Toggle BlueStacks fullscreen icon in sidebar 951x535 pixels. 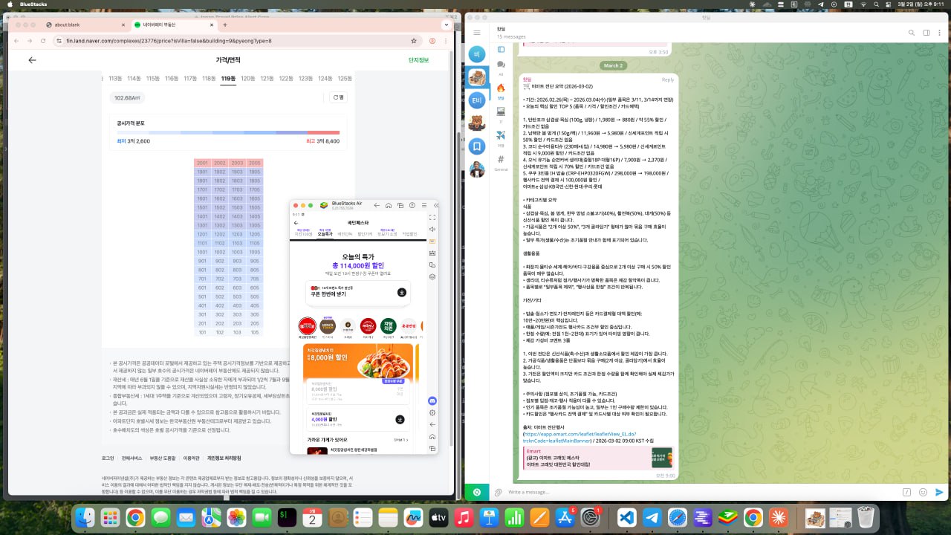[432, 217]
